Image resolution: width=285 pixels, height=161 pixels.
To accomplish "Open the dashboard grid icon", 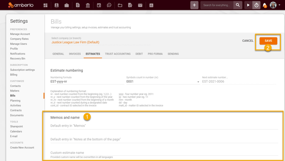I will (46, 5).
